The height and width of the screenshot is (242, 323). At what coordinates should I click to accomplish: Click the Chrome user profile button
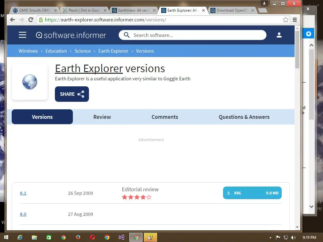point(264,3)
